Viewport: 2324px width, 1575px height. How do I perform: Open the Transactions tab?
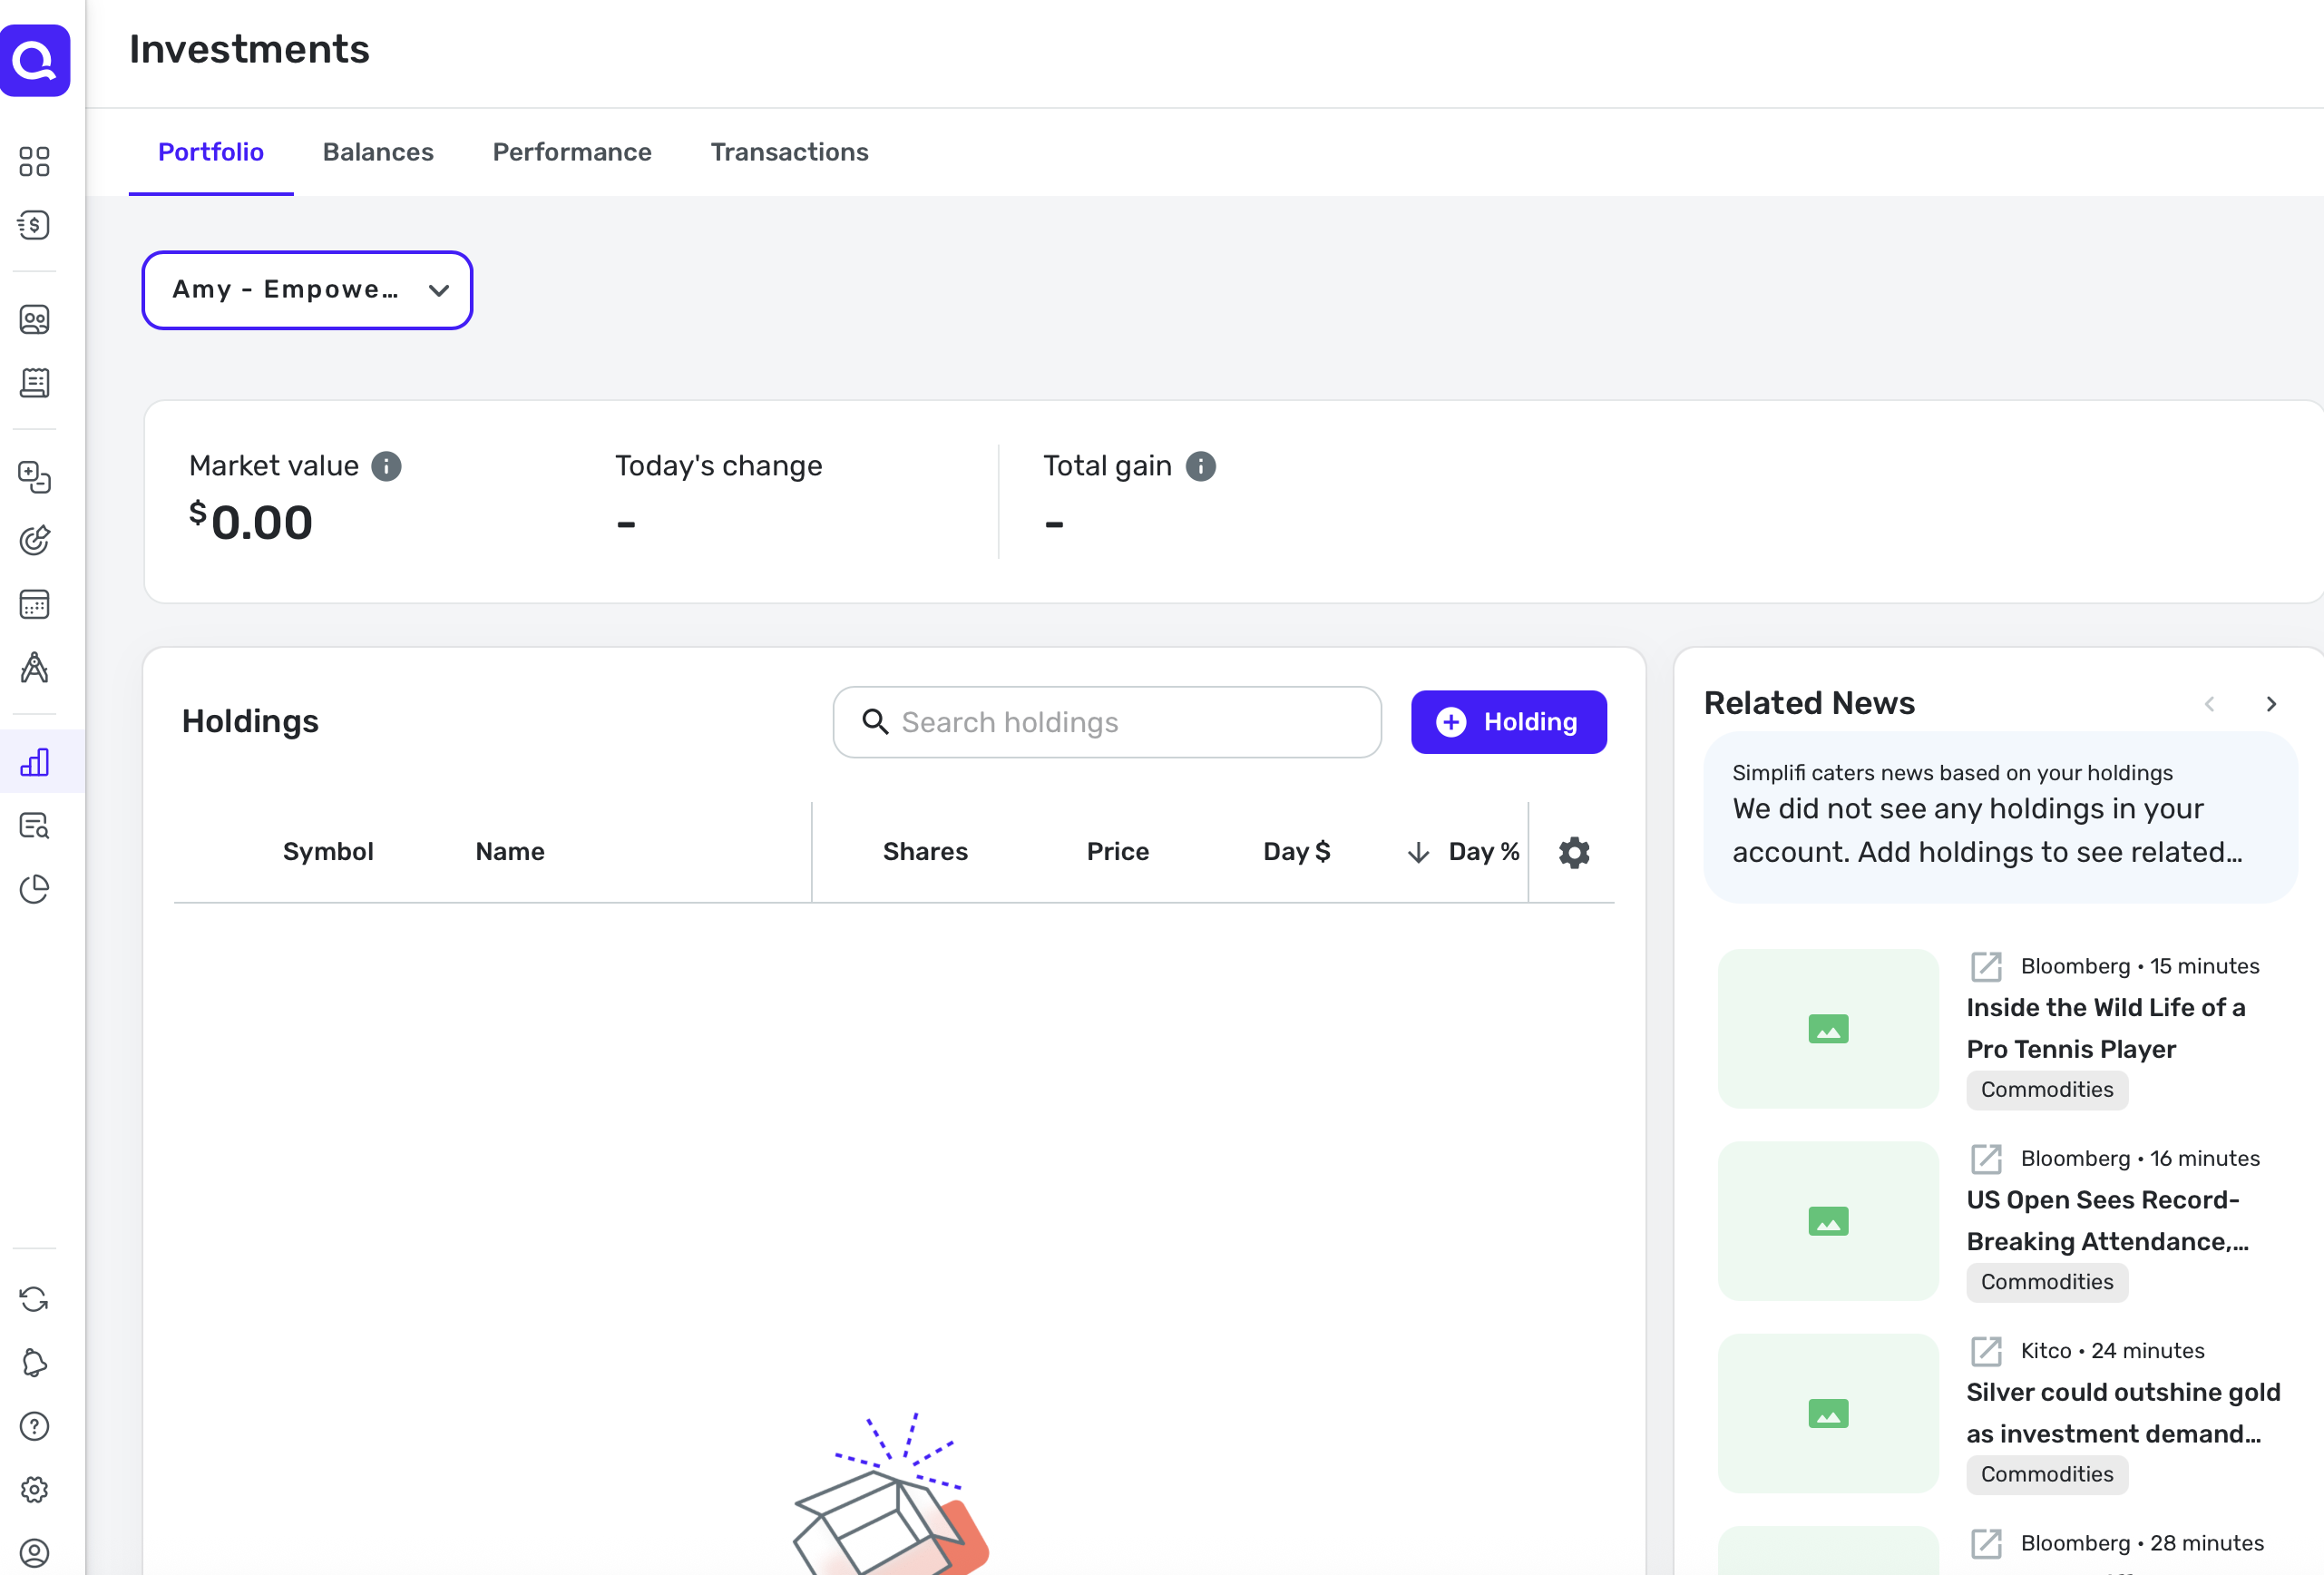[788, 152]
